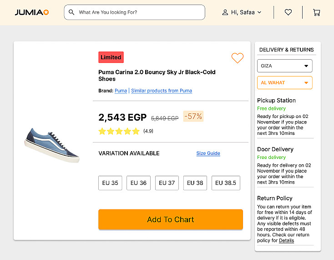Click the star rating row
334x260 pixels.
119,131
